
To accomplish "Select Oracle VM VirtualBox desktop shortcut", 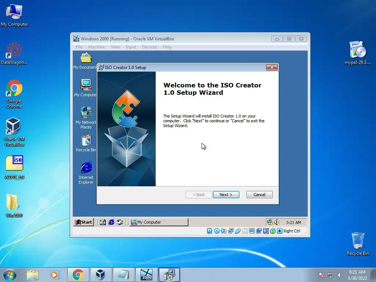I will pyautogui.click(x=14, y=132).
